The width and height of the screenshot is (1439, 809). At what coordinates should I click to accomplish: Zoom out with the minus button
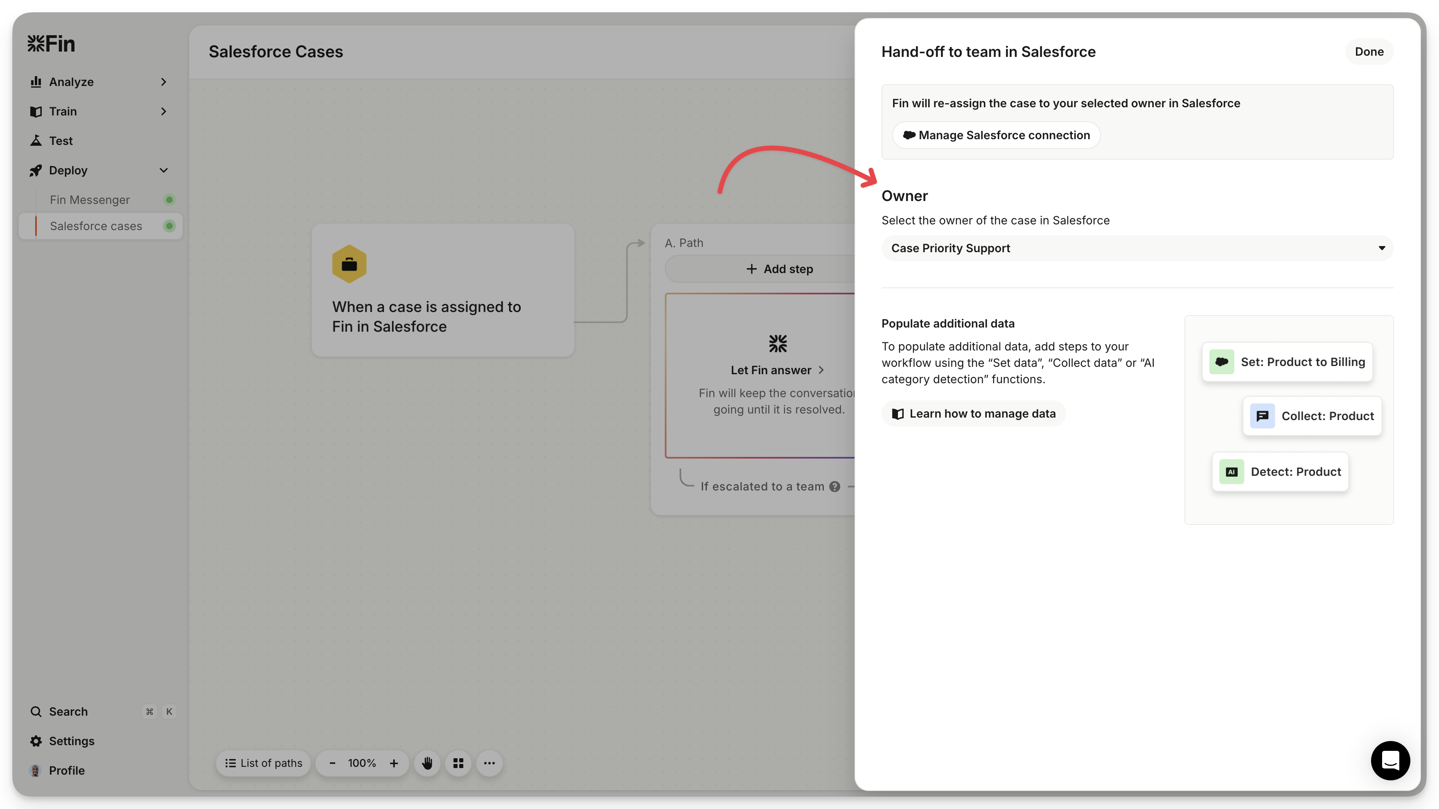point(332,763)
